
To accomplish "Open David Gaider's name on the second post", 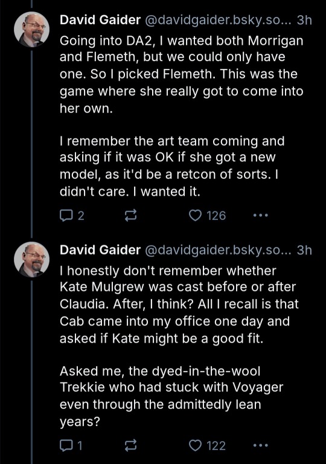I will pyautogui.click(x=100, y=250).
